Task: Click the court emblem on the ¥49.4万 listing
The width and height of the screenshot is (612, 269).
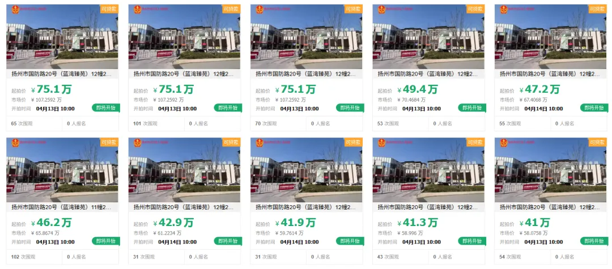Action: 381,10
